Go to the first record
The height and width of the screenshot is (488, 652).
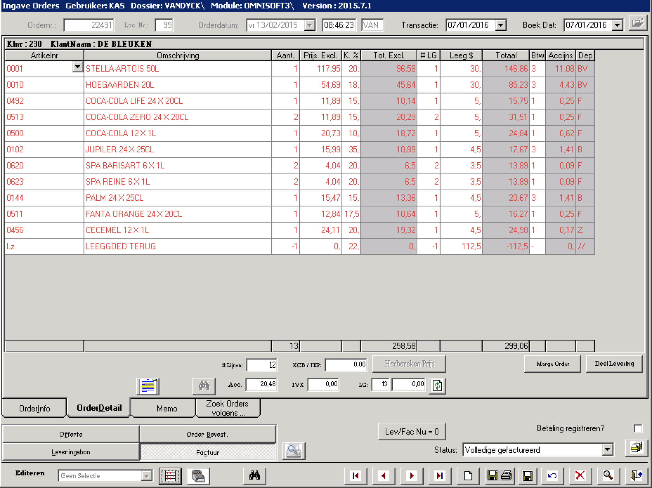355,476
